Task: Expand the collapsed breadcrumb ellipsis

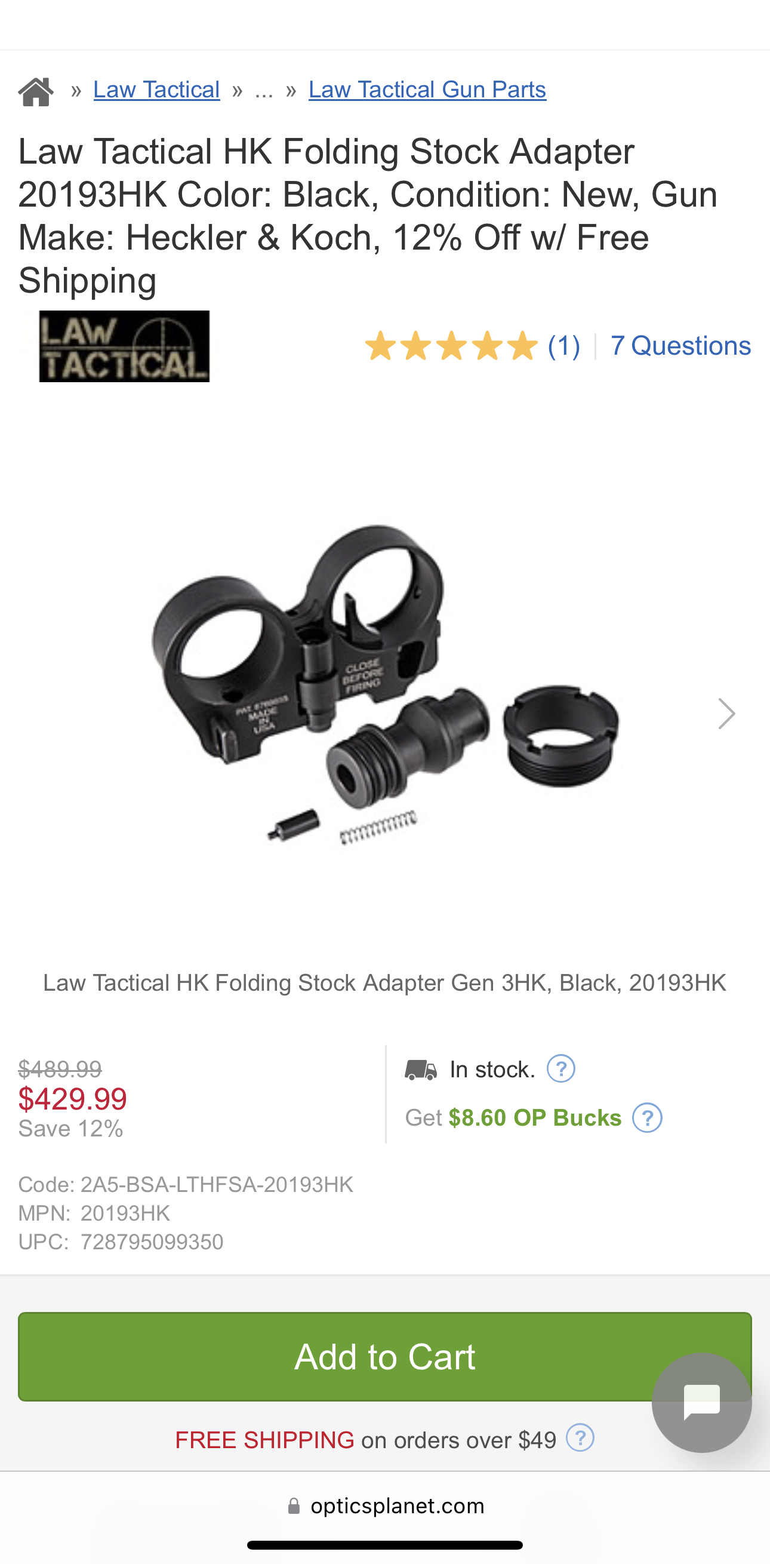Action: pyautogui.click(x=264, y=91)
